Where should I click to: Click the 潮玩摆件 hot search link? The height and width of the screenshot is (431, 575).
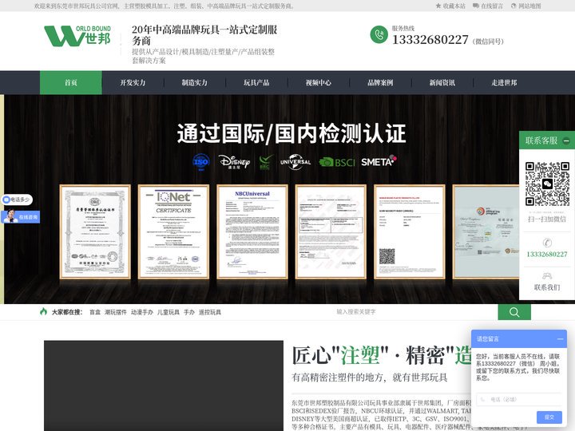click(116, 312)
